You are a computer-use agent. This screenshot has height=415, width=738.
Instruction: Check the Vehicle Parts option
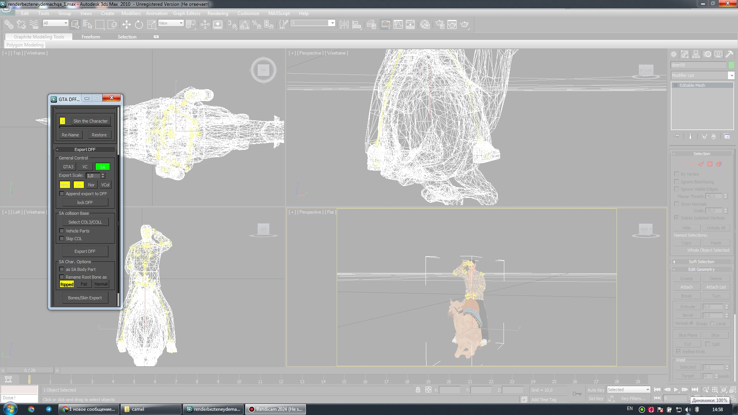[x=62, y=231]
